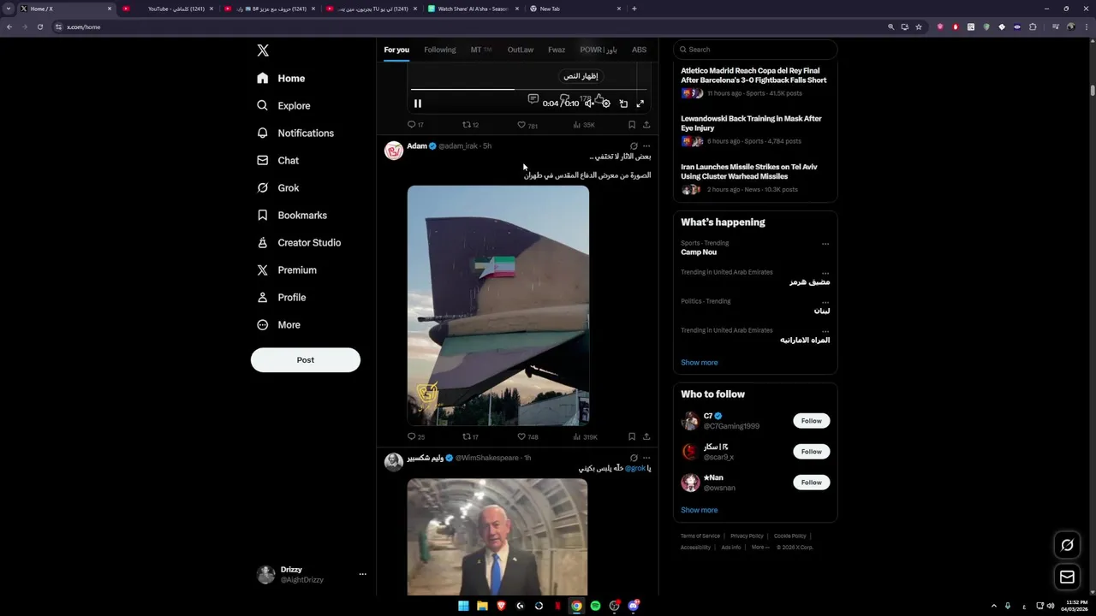Open Drizzy account menu ellipsis
Image resolution: width=1096 pixels, height=616 pixels.
coord(362,574)
